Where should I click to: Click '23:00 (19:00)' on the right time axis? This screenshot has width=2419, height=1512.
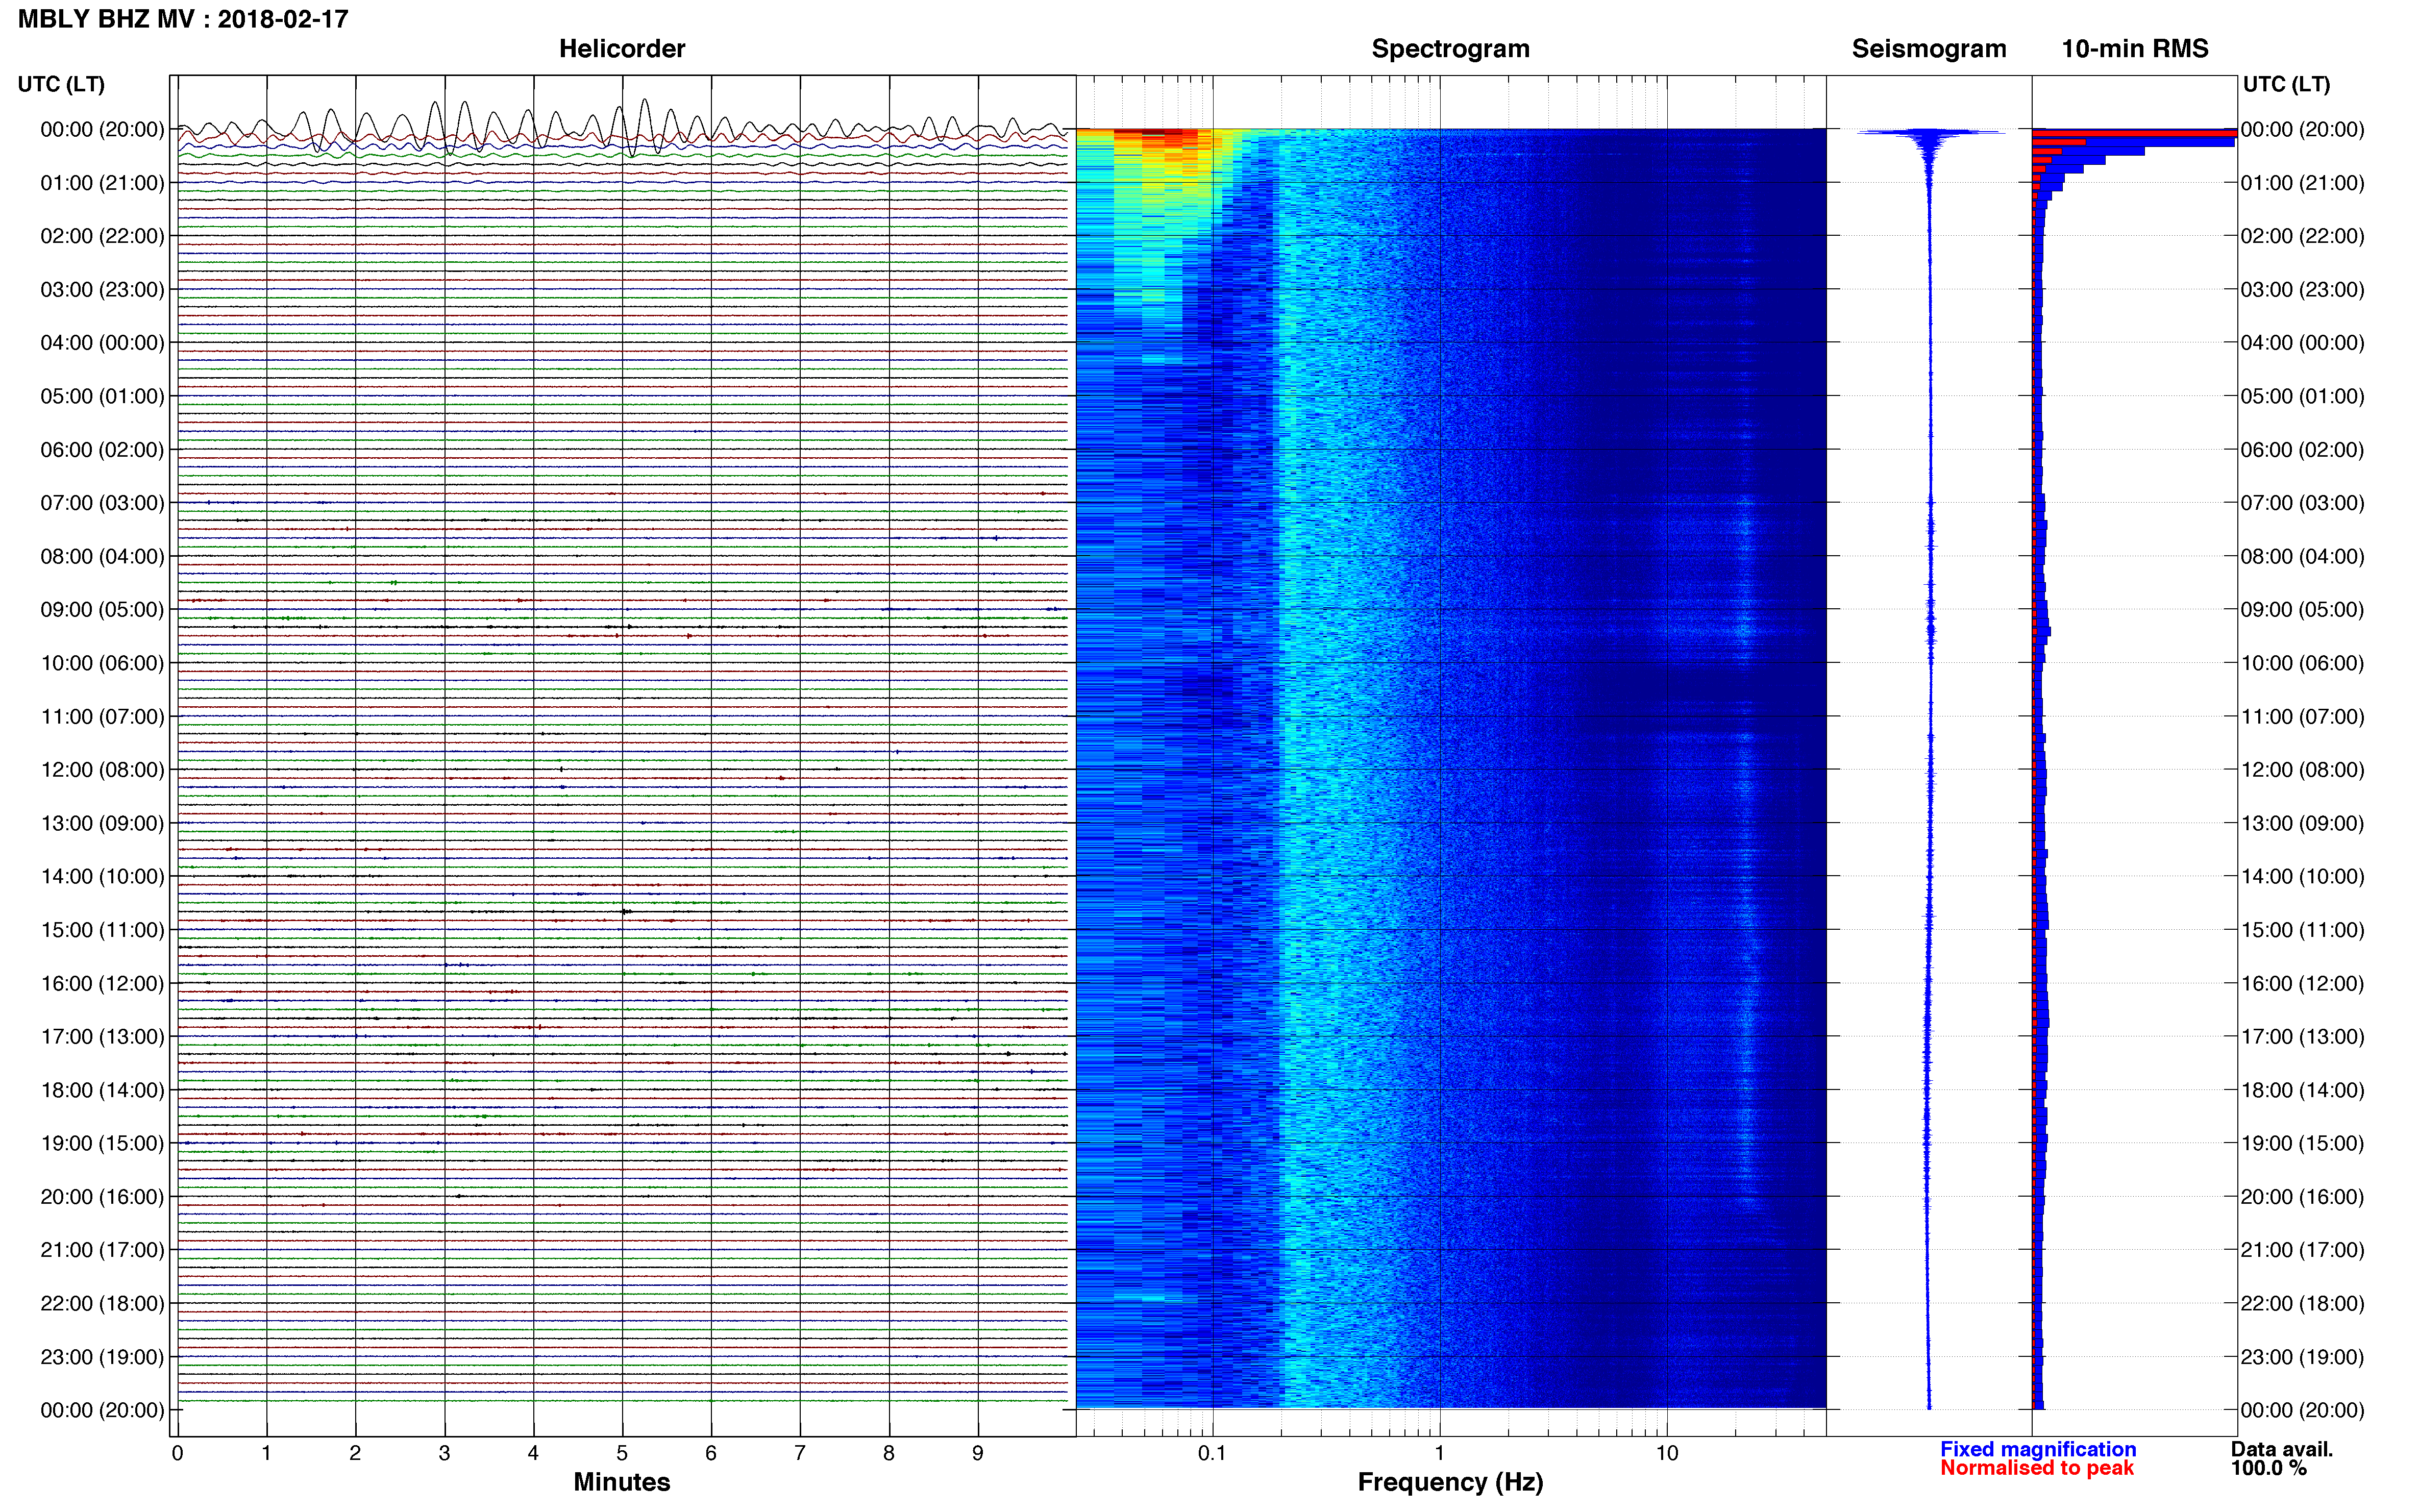(2302, 1357)
